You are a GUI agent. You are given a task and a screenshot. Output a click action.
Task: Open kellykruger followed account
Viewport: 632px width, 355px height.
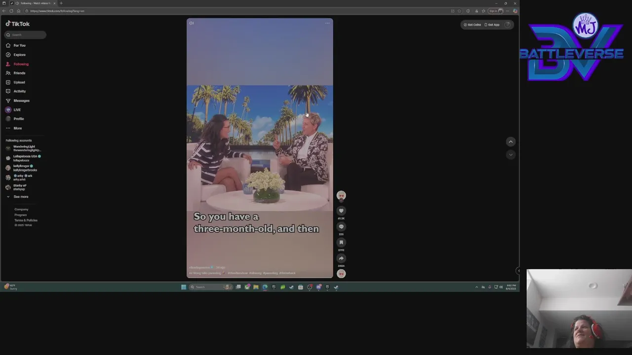(22, 168)
